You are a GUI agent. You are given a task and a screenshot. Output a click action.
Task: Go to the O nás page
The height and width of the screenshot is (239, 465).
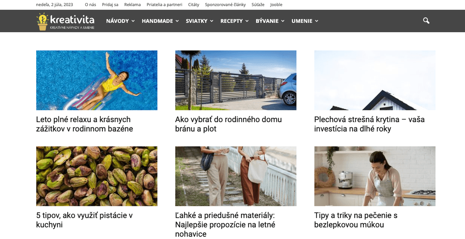[x=90, y=5]
